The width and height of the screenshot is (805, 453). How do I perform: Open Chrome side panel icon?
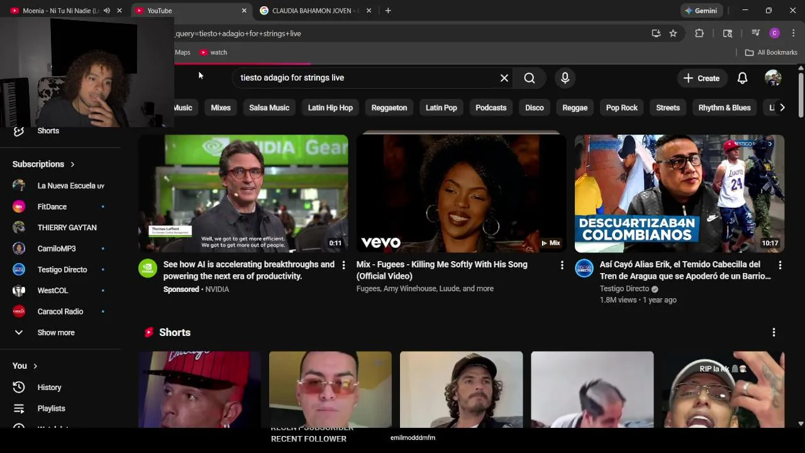pos(728,33)
